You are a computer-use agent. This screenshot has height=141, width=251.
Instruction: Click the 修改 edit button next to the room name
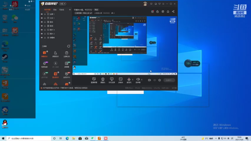click(96, 10)
